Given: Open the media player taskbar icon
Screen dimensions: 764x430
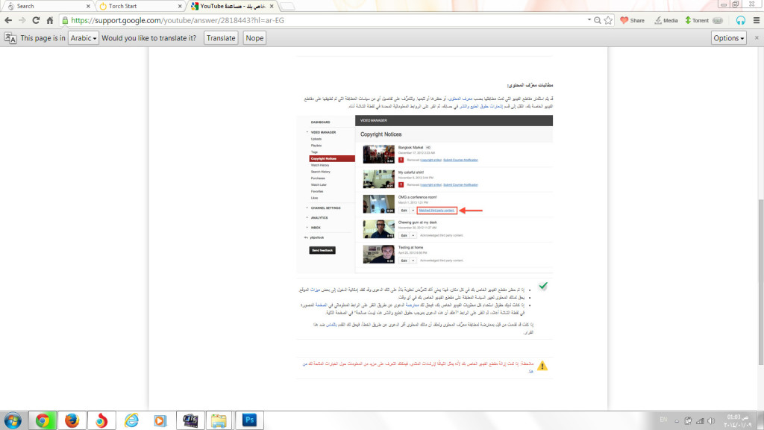Looking at the screenshot, I should (160, 420).
